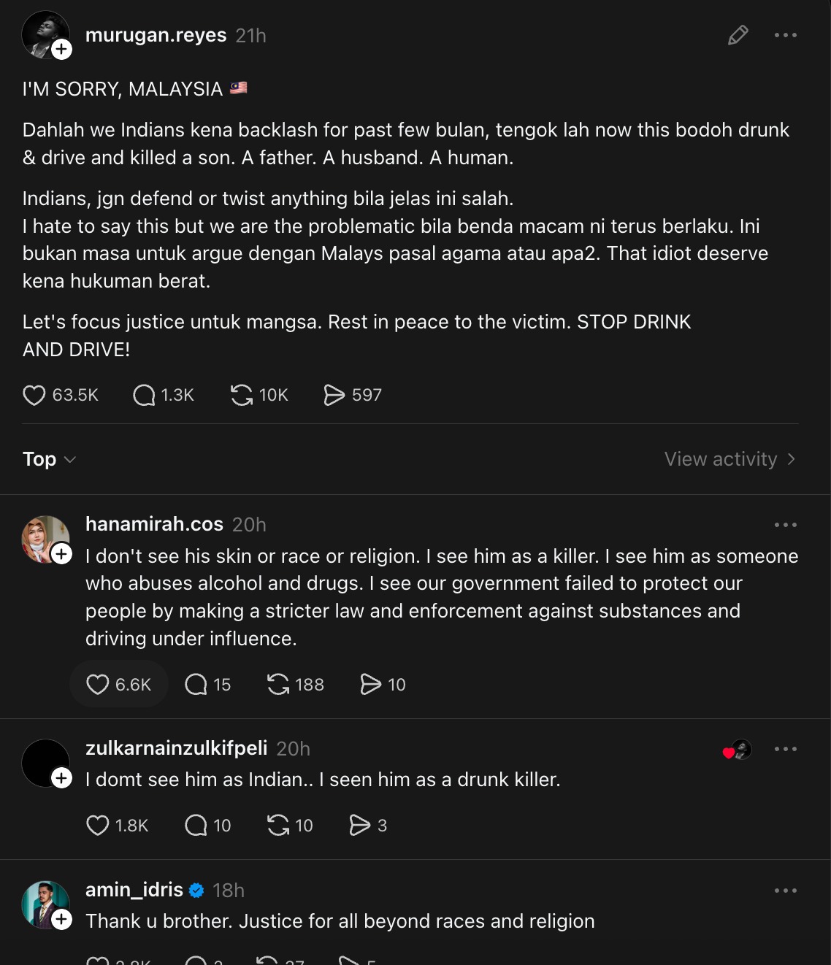Follow hanamirah.cos via avatar plus badge

[x=62, y=554]
